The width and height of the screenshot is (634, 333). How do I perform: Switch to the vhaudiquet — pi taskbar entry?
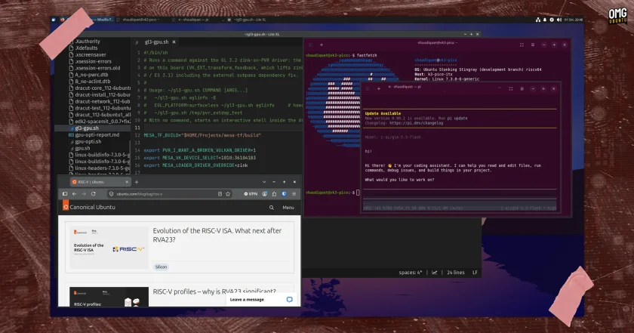pyautogui.click(x=193, y=20)
